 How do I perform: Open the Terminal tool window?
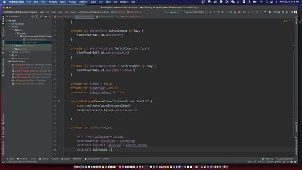(x=43, y=159)
